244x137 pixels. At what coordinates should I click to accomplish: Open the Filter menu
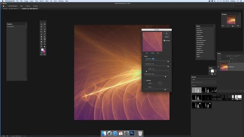click(47, 1)
